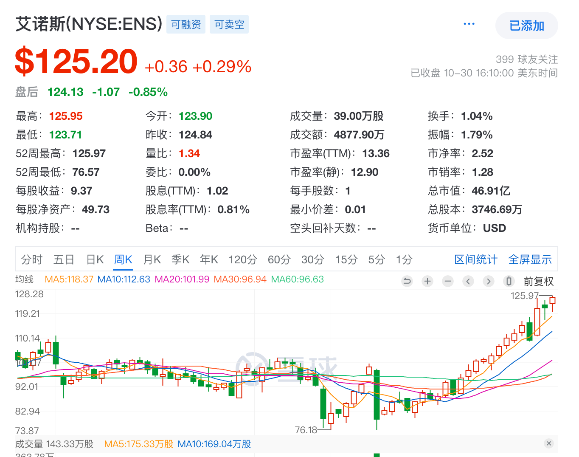The image size is (579, 457).
Task: Click the 股息率(TTM) value 0.81%
Action: tap(233, 209)
